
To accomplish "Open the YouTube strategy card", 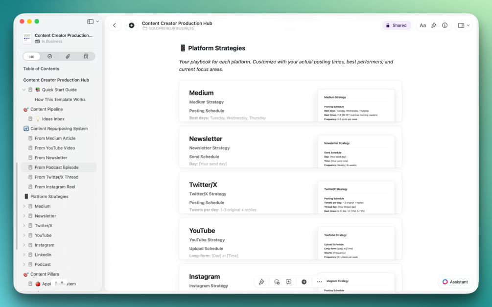I will 290,239.
